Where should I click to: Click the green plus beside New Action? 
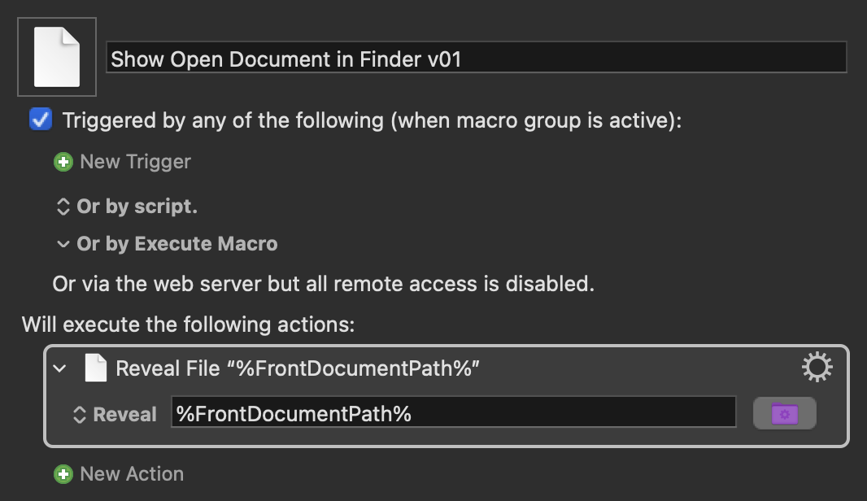point(63,474)
